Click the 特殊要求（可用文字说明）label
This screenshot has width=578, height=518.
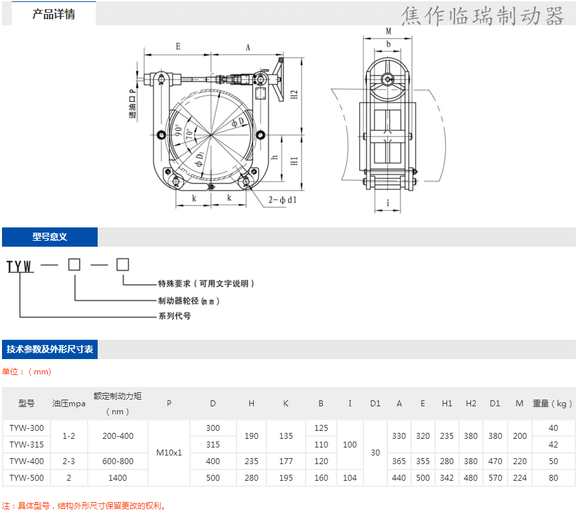[x=206, y=283]
